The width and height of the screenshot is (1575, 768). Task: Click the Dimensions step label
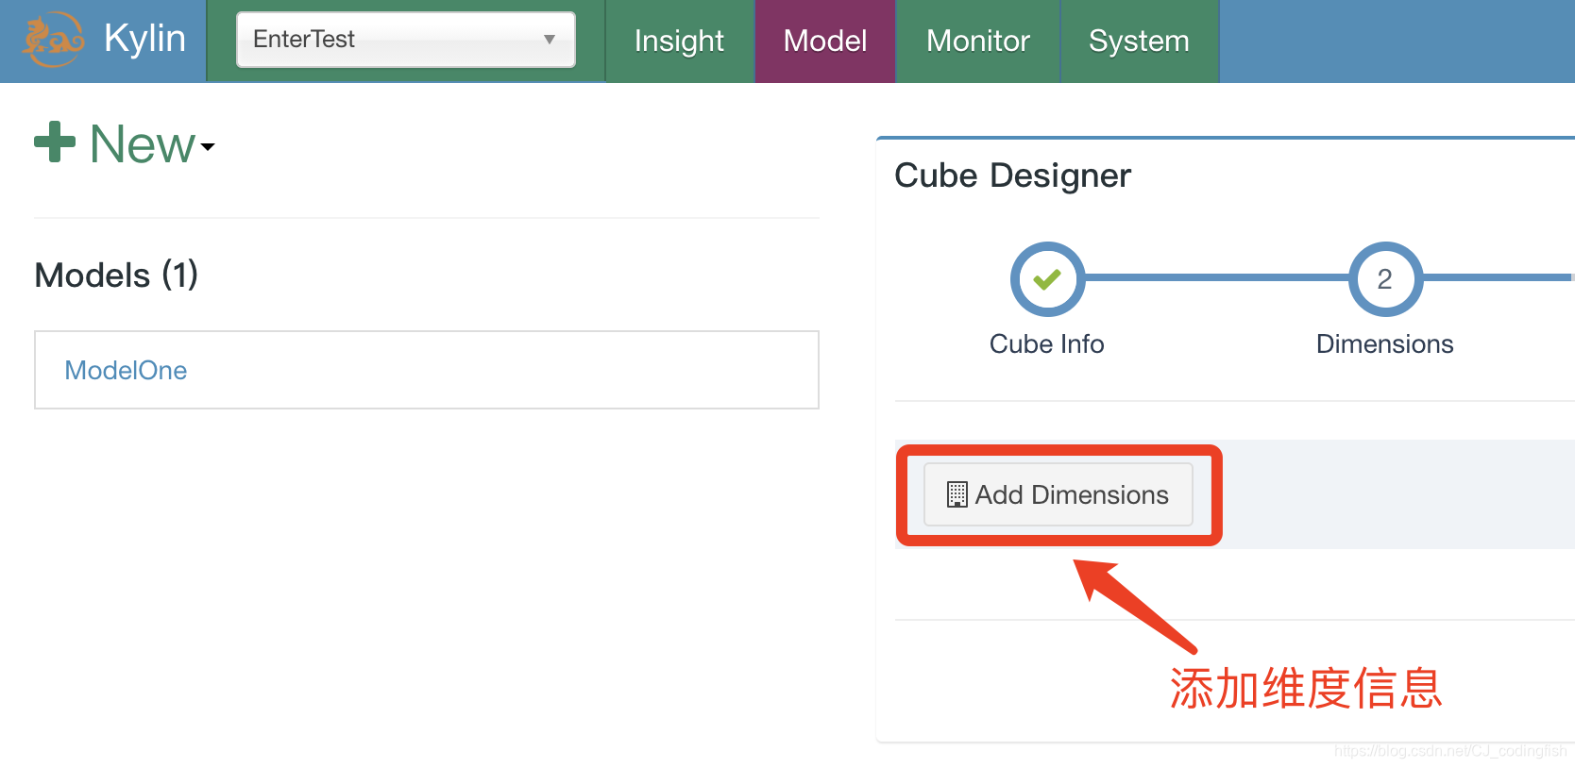click(x=1384, y=343)
